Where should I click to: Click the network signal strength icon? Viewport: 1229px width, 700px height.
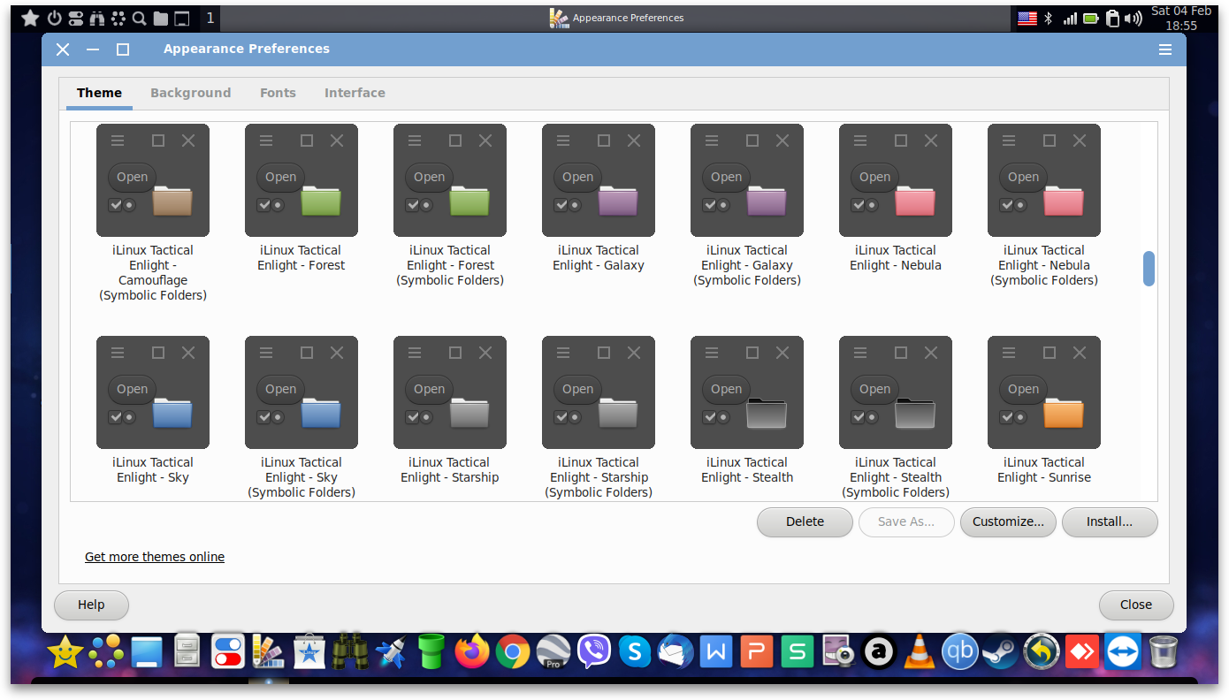pos(1070,19)
